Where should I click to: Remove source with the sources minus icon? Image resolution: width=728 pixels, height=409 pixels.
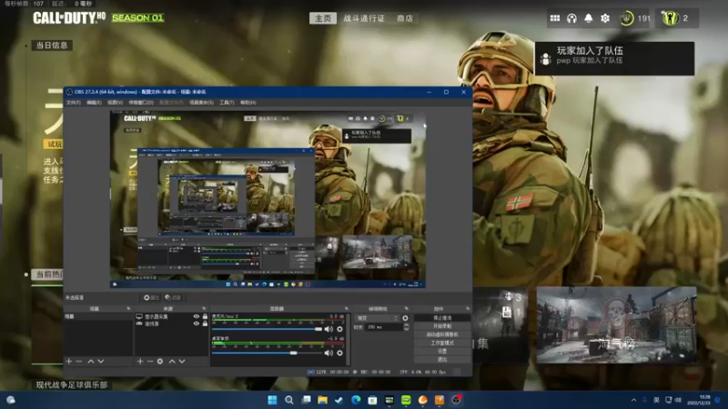tap(150, 361)
